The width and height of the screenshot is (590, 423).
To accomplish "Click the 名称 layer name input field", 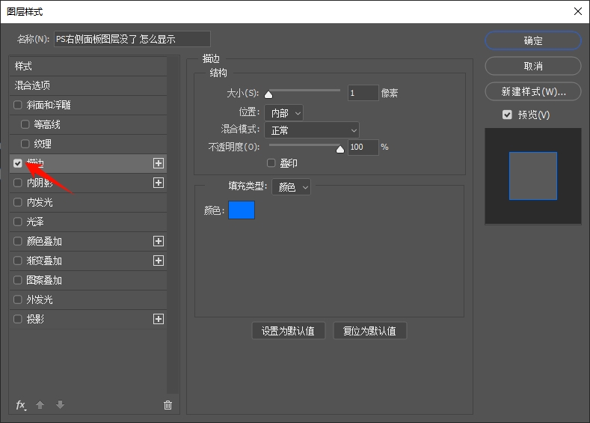I will [x=132, y=39].
